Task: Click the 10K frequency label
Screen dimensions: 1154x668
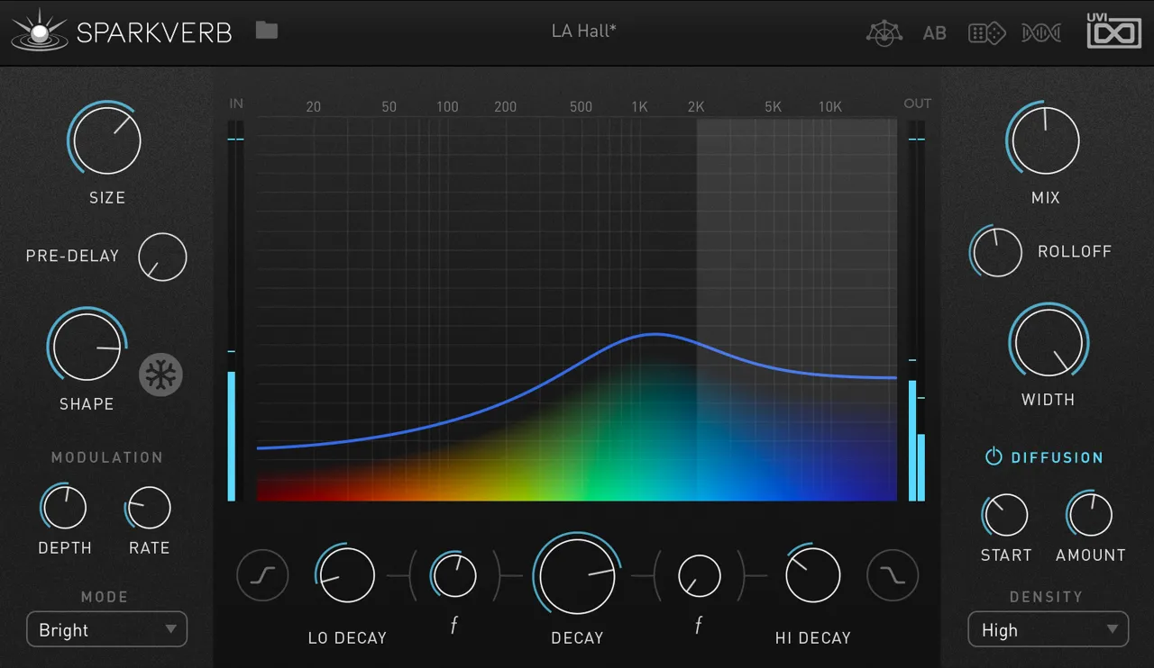Action: [829, 106]
